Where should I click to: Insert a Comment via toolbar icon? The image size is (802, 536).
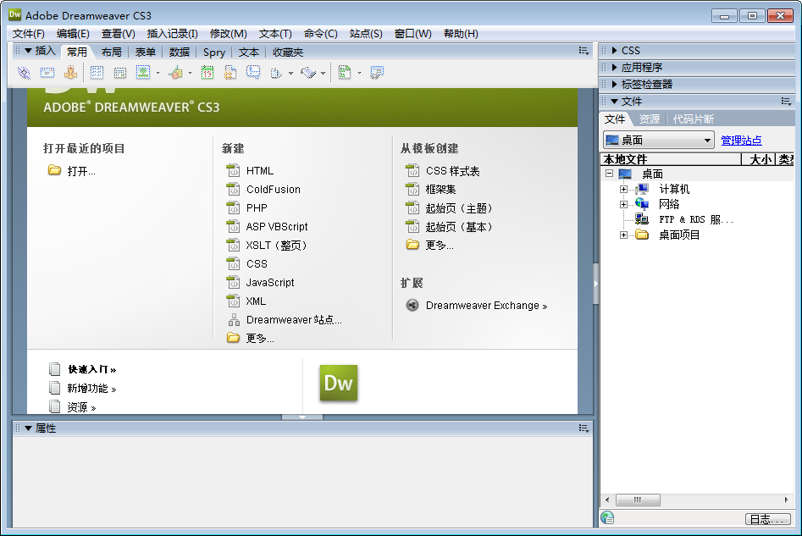coord(253,73)
